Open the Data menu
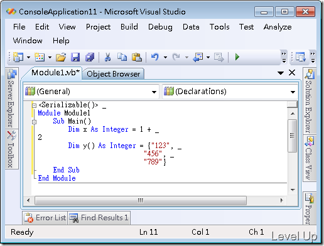This screenshot has width=324, height=246. click(191, 27)
